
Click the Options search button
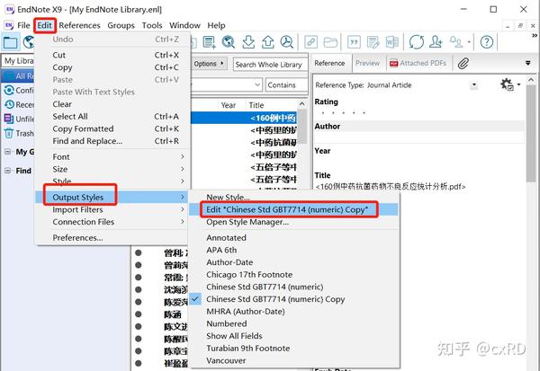[209, 64]
